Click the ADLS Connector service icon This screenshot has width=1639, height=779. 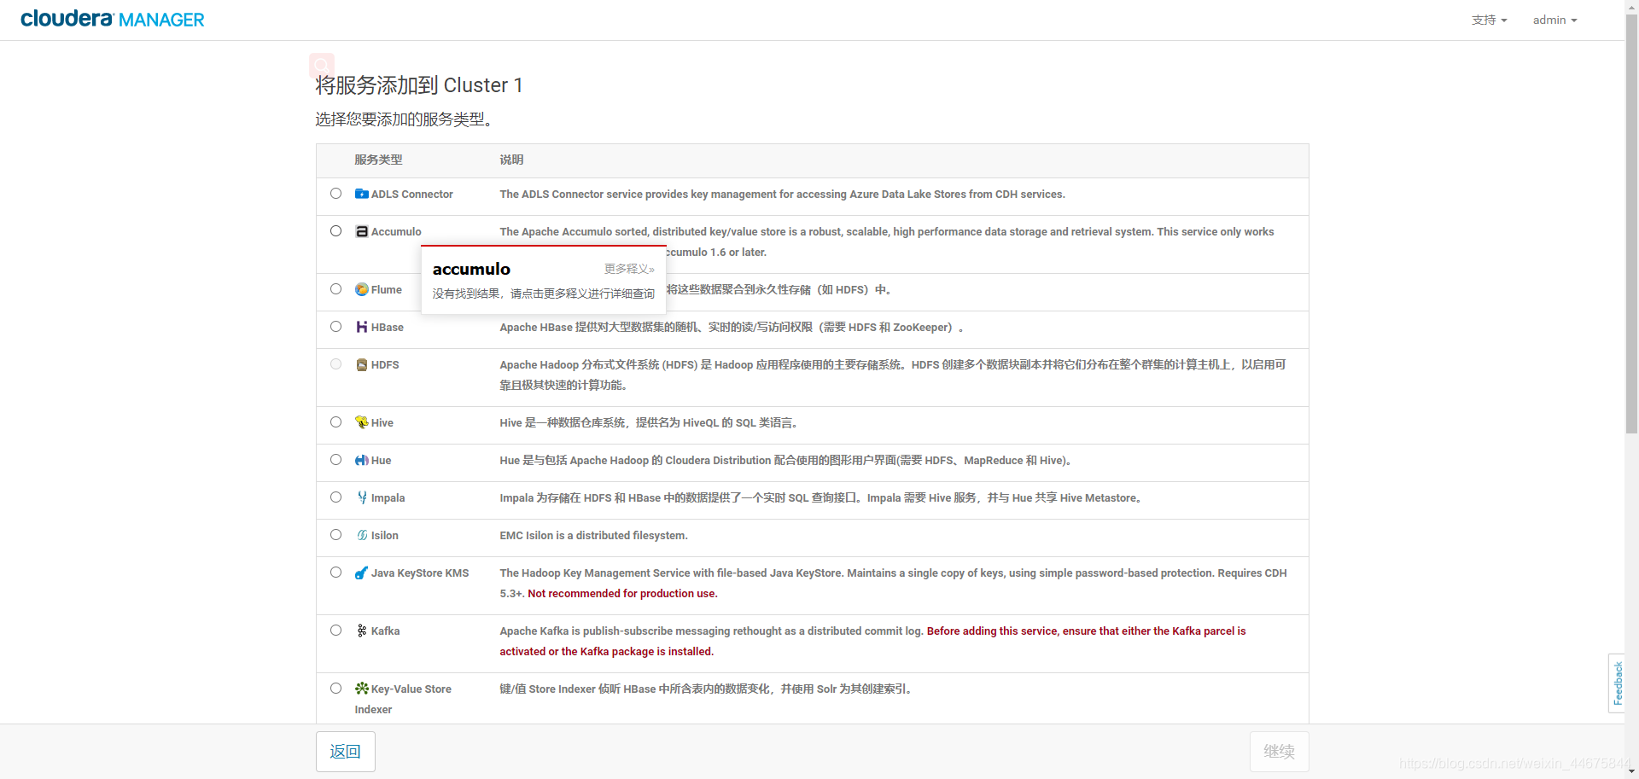pyautogui.click(x=362, y=194)
